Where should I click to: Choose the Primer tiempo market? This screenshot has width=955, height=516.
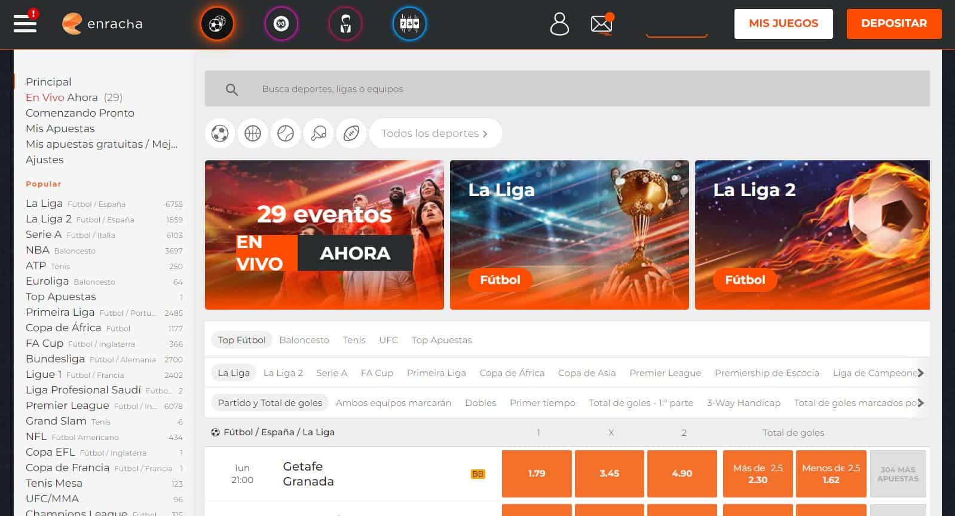pos(543,403)
